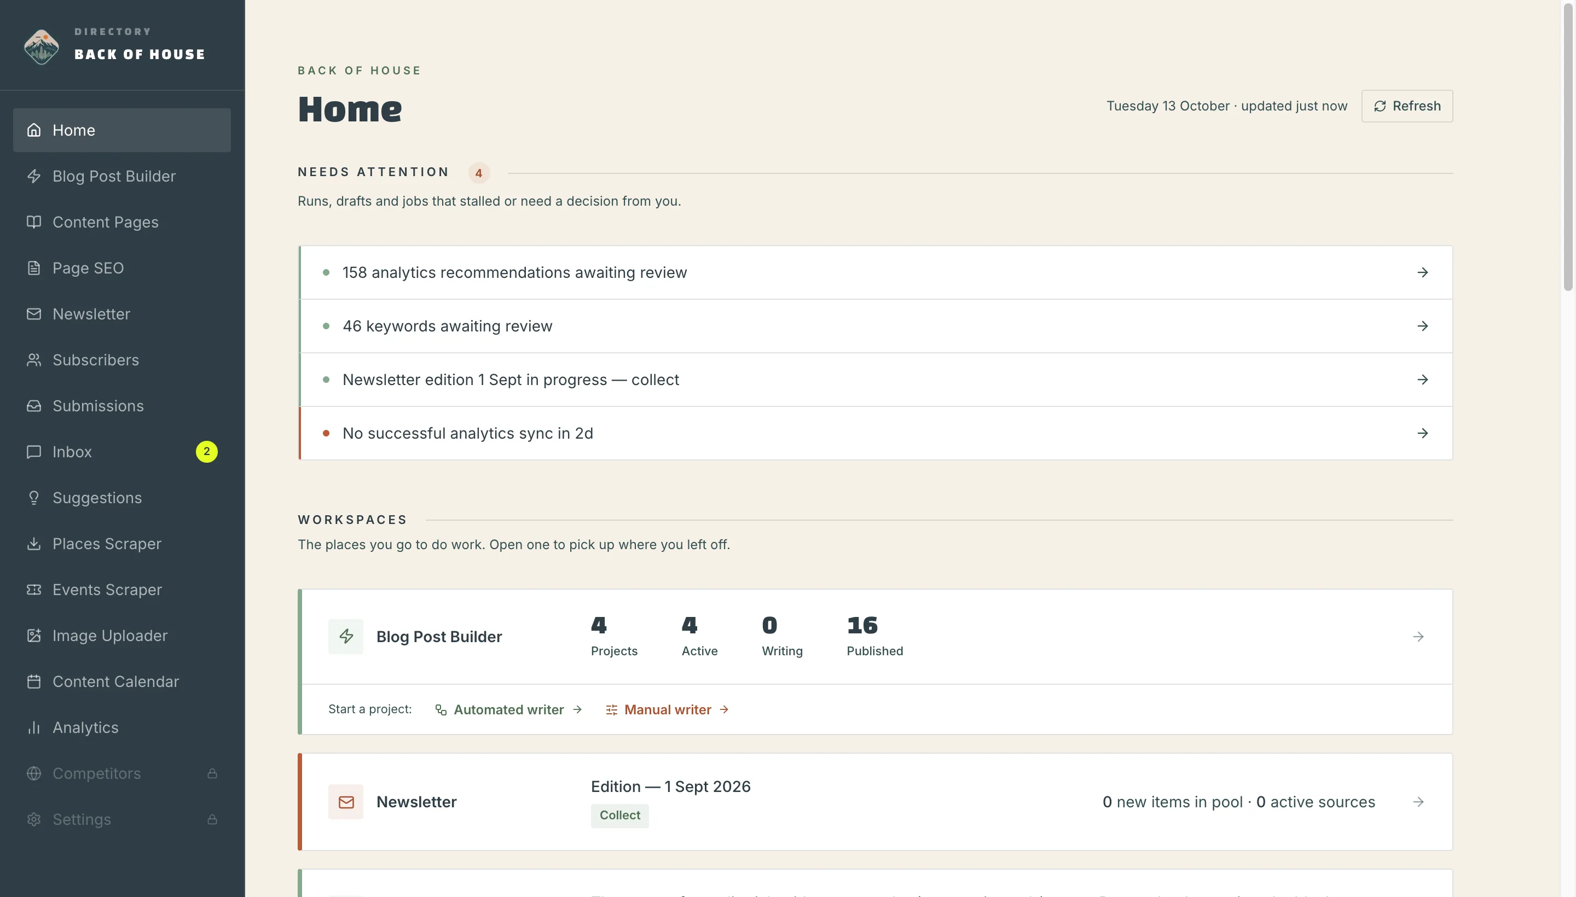Navigate to Subscribers
The image size is (1576, 897).
[x=122, y=360]
